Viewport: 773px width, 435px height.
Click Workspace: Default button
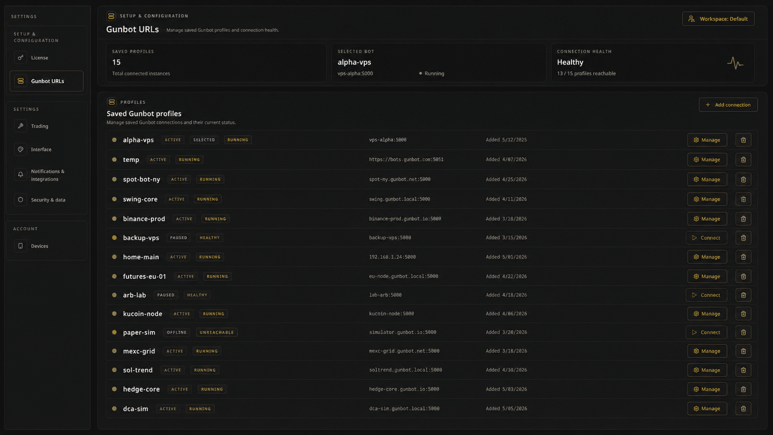[718, 19]
